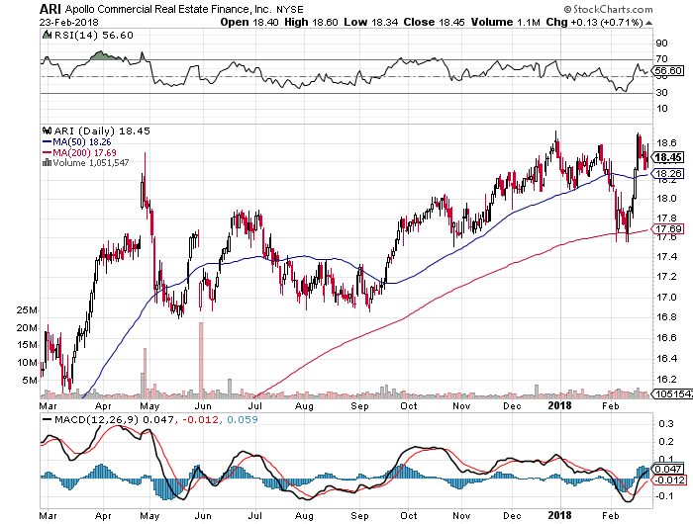This screenshot has height=524, width=693.
Task: Click the MACD(12,26,9) indicator label
Action: (x=97, y=419)
